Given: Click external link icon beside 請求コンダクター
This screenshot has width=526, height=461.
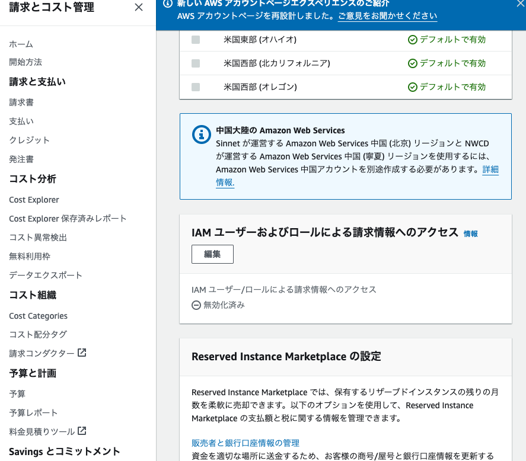Looking at the screenshot, I should coord(82,353).
